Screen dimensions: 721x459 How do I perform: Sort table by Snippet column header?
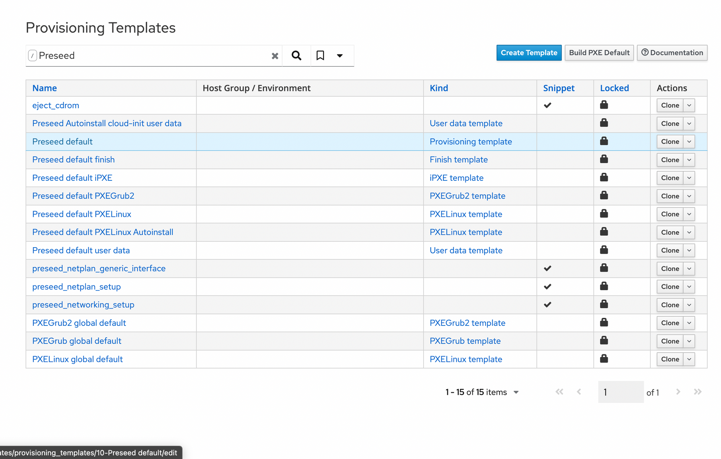(558, 88)
